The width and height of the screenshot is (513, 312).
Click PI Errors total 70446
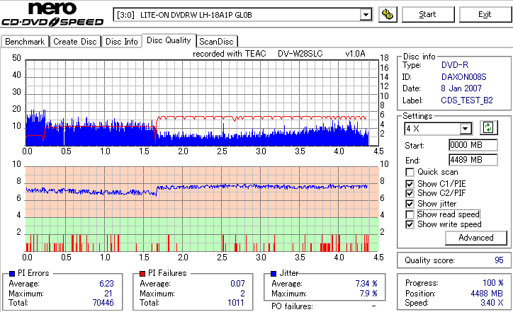(x=103, y=303)
